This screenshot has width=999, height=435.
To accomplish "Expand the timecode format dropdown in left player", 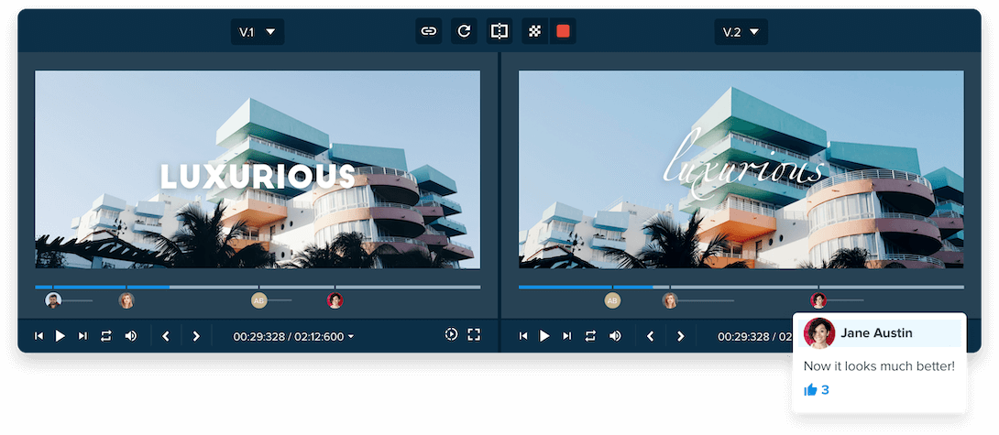I will [350, 337].
